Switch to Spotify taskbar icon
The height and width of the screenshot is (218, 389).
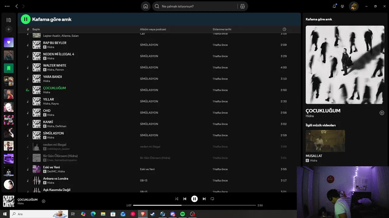[x=182, y=214]
